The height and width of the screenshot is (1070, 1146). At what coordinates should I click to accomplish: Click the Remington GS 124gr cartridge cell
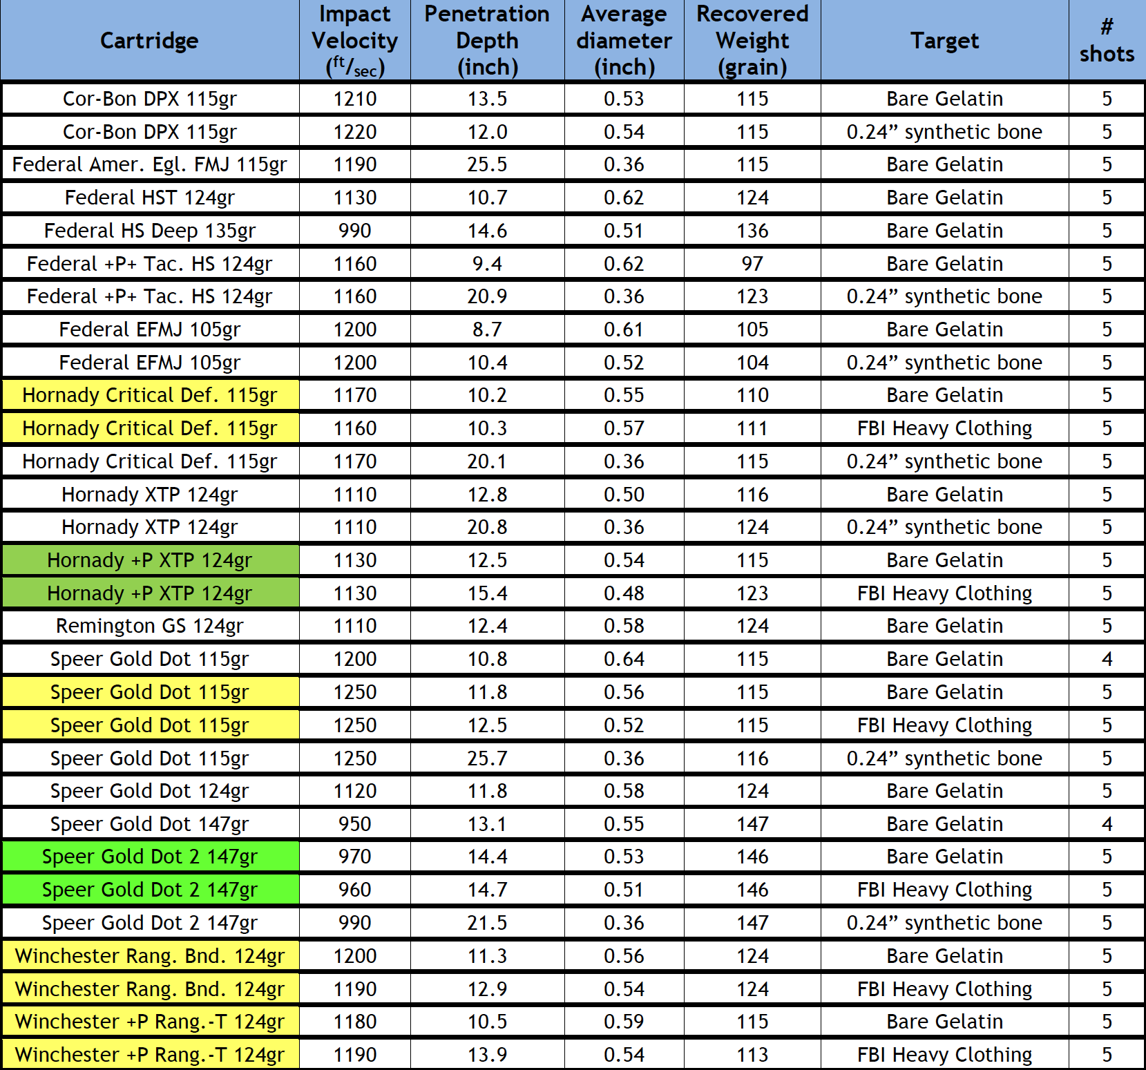(149, 626)
